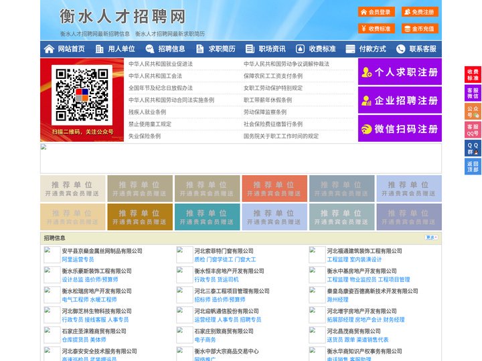Open 河北索菲特门窗有限公司 company
The height and width of the screenshot is (361, 482).
pyautogui.click(x=224, y=251)
